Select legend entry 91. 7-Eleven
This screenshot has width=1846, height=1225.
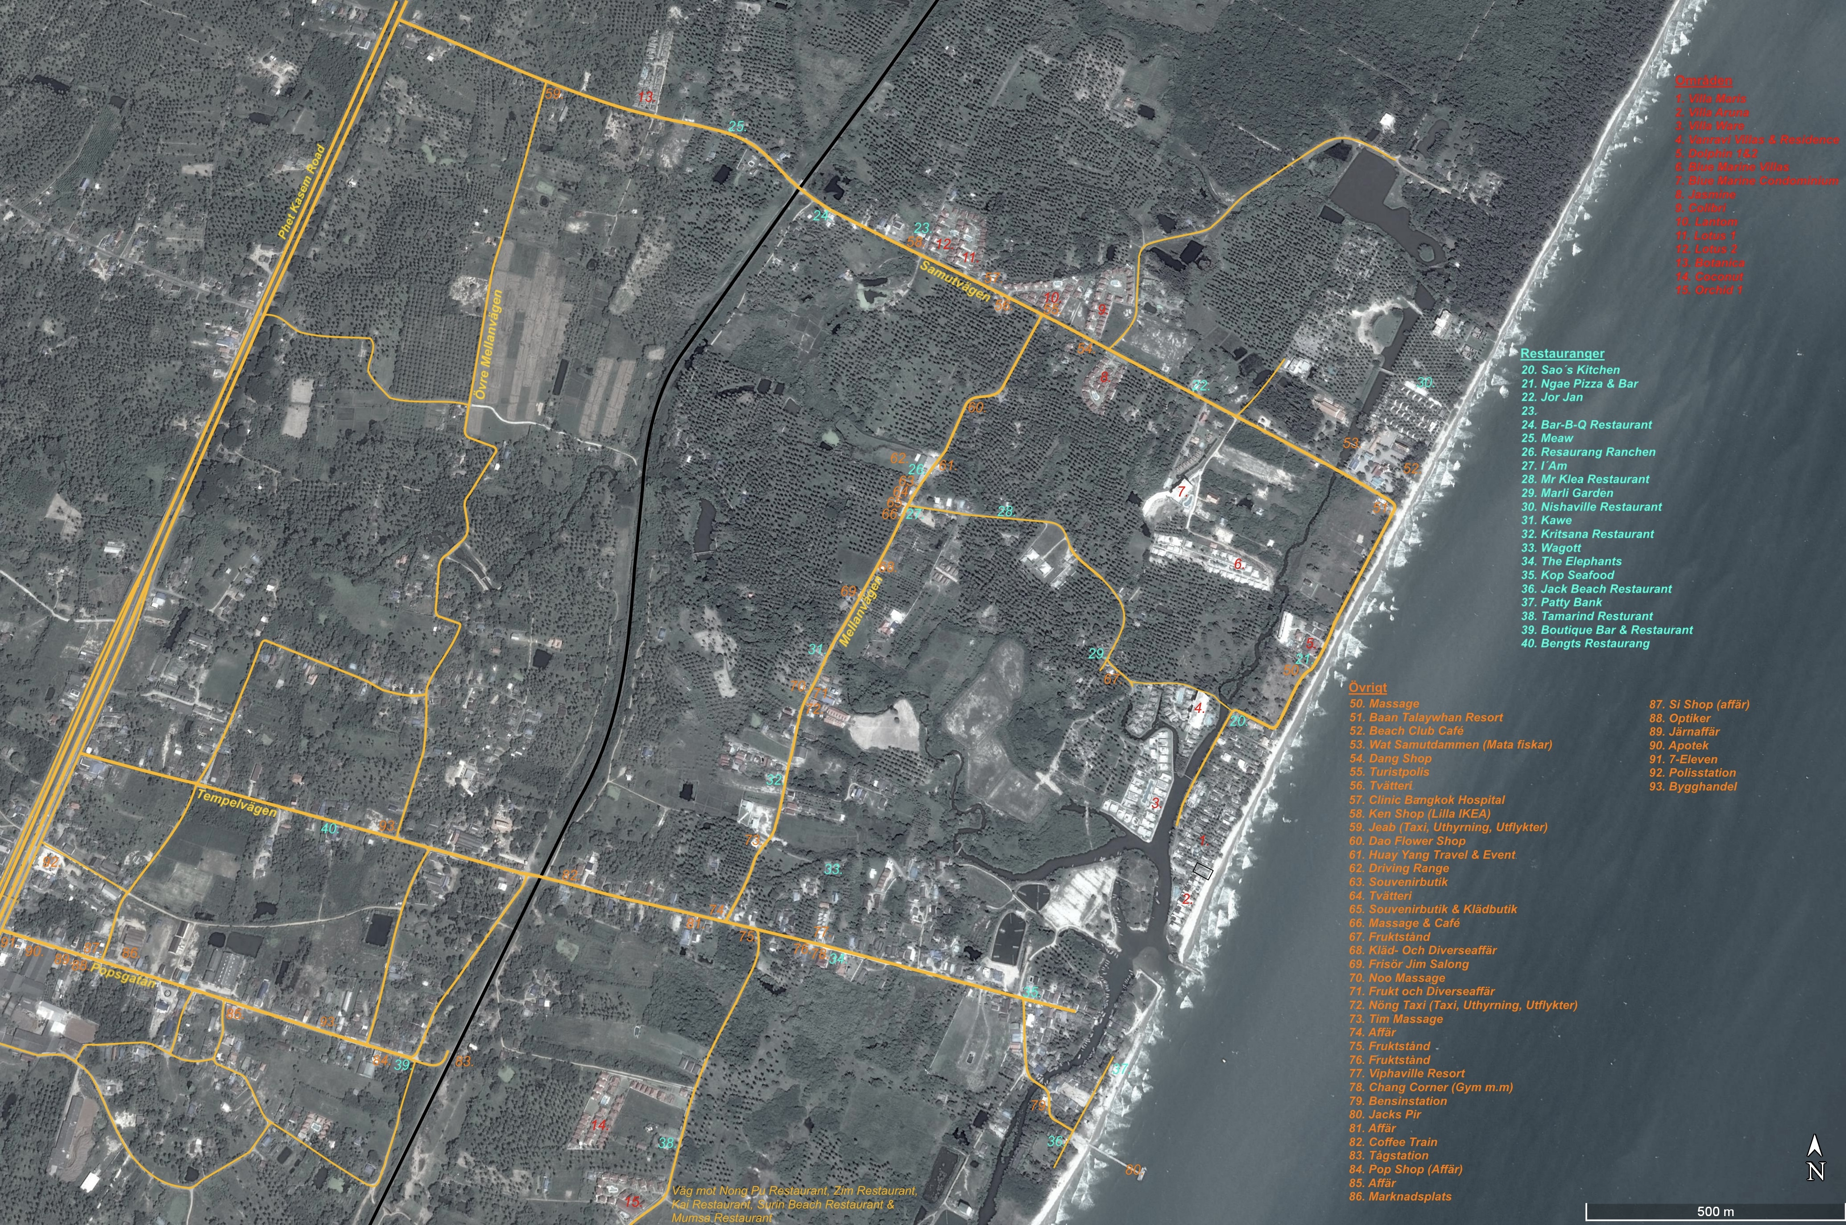tap(1683, 758)
